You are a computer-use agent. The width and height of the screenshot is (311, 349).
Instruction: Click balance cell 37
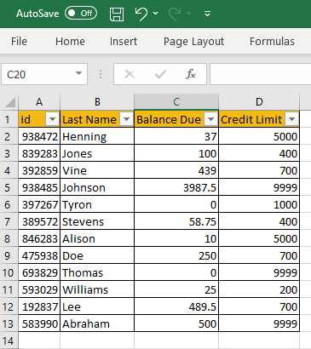tap(176, 136)
